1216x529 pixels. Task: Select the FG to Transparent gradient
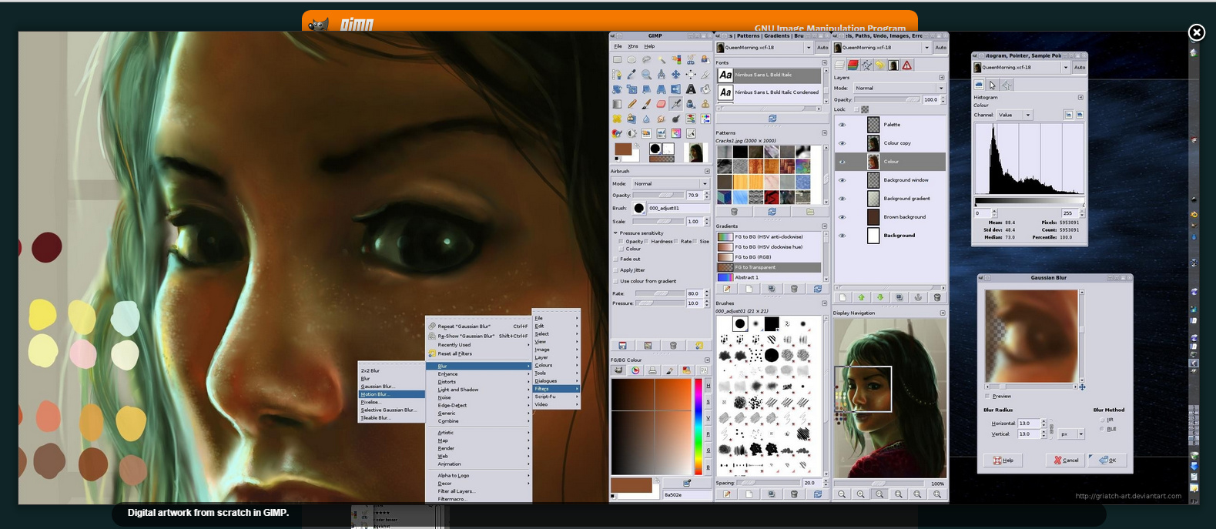point(769,267)
